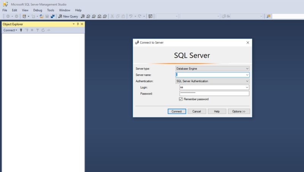The width and height of the screenshot is (304, 172).
Task: Toggle the Remember password checkbox
Action: pos(181,99)
